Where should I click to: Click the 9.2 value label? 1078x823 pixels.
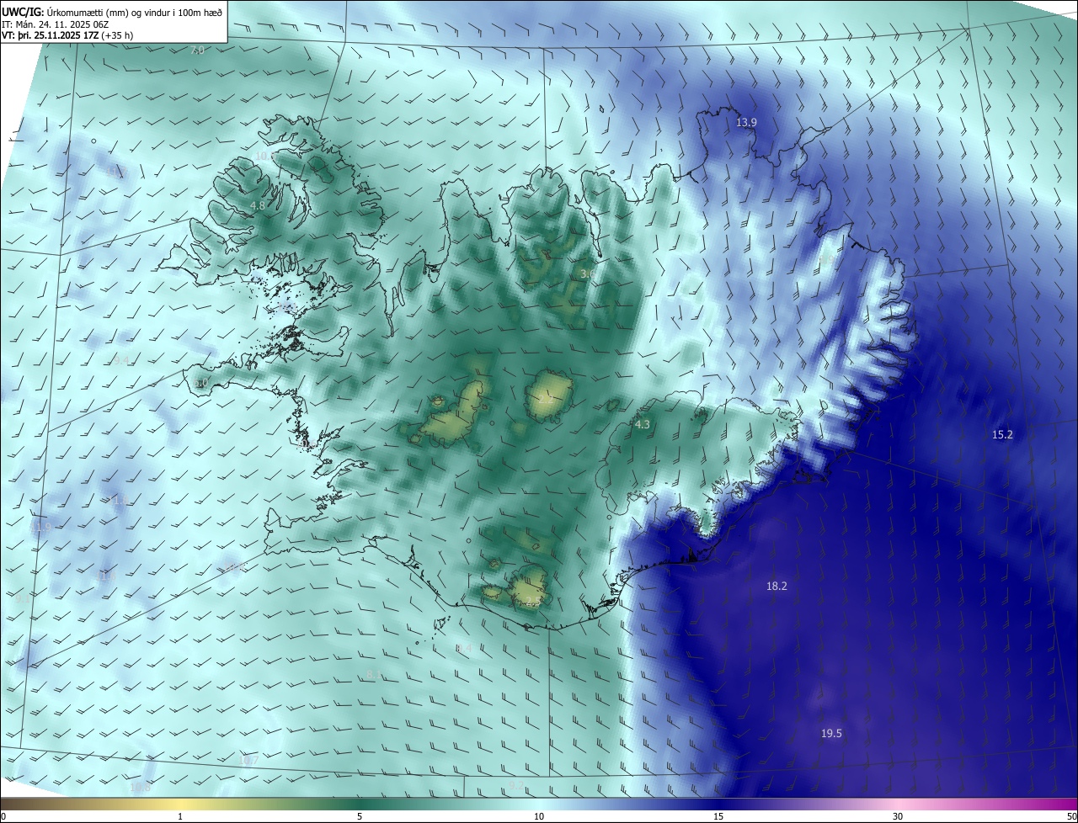pos(516,786)
